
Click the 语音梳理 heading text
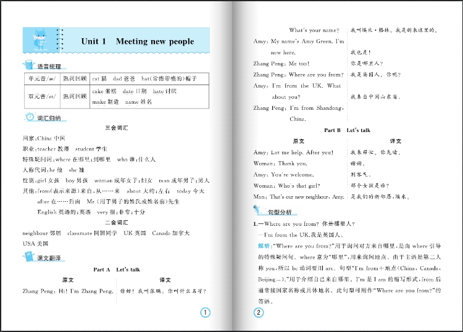pyautogui.click(x=49, y=67)
